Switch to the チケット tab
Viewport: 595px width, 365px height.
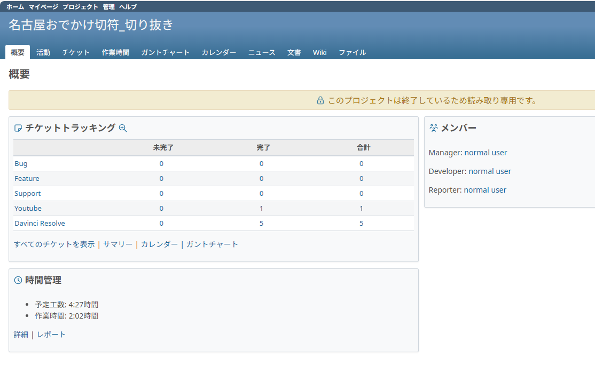point(76,52)
